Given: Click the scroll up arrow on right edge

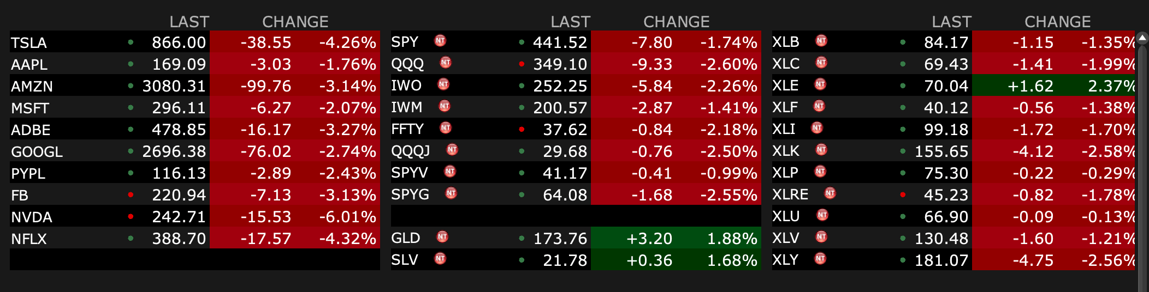Looking at the screenshot, I should (x=1142, y=38).
